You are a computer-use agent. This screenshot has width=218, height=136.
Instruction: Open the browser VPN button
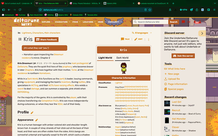tap(184, 10)
